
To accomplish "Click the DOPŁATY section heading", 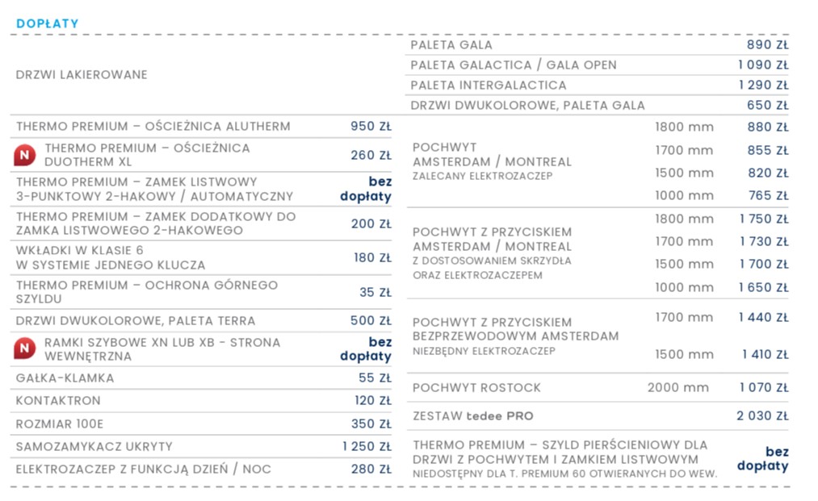I will click(48, 23).
